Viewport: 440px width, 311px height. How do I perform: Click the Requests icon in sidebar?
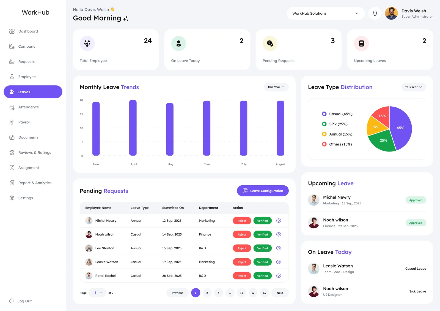point(12,61)
